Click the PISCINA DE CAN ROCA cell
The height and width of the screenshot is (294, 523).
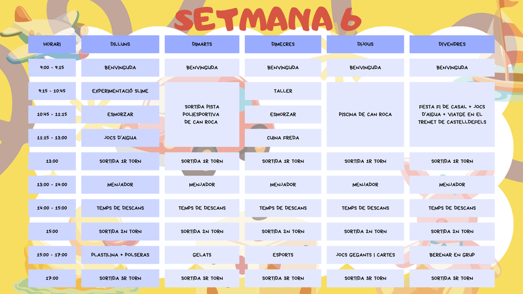click(365, 114)
